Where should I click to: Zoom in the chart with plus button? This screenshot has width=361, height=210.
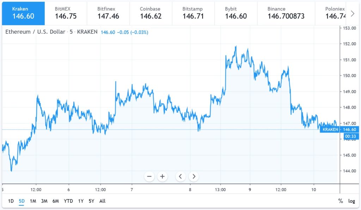(162, 176)
